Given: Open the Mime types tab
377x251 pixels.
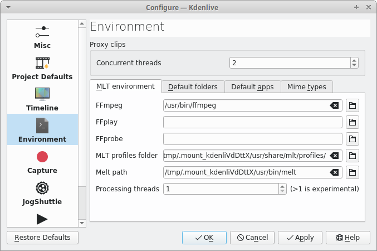Looking at the screenshot, I should 306,86.
